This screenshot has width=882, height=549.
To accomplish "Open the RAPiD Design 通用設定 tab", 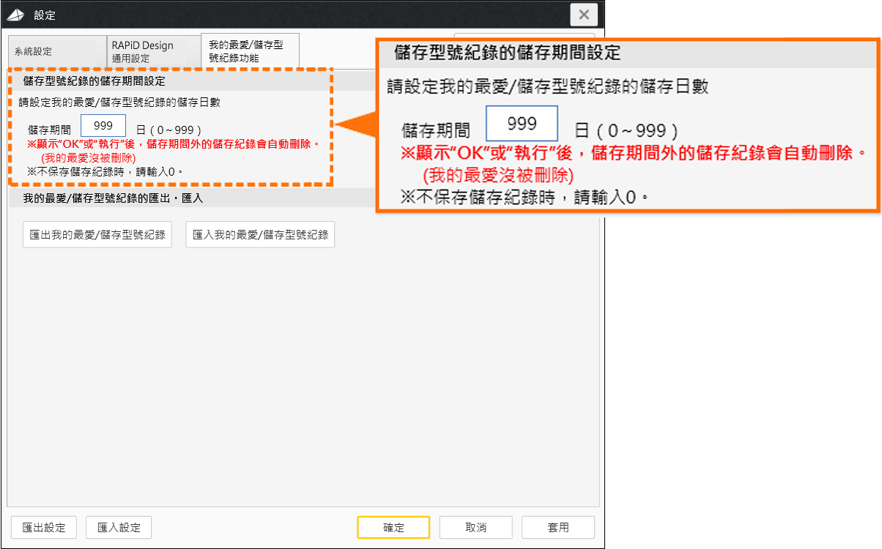I will coord(143,51).
